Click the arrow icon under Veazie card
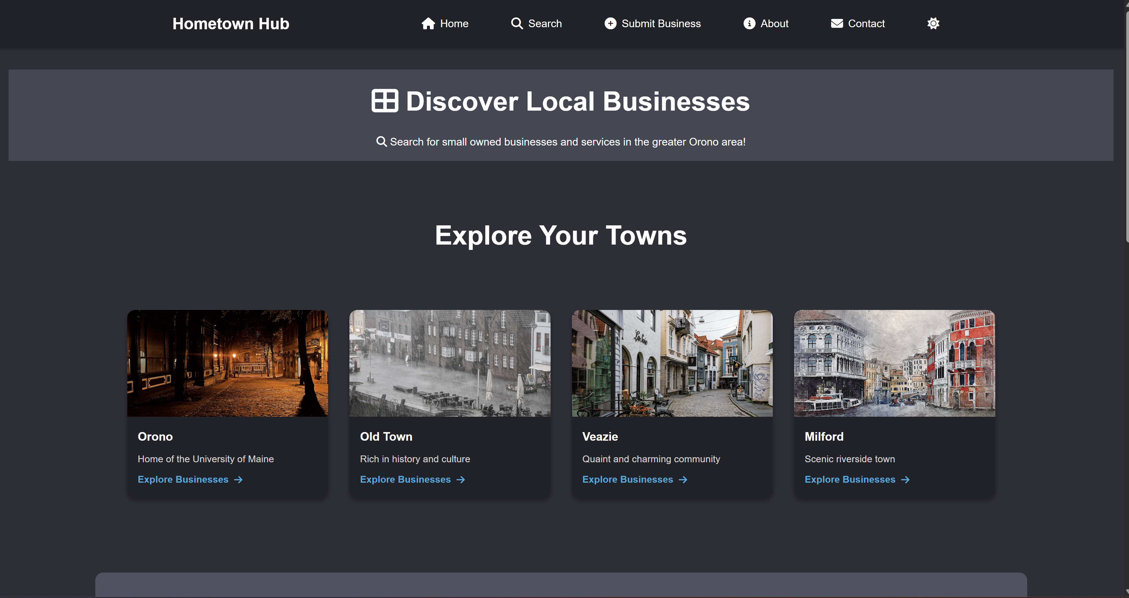 pyautogui.click(x=682, y=480)
